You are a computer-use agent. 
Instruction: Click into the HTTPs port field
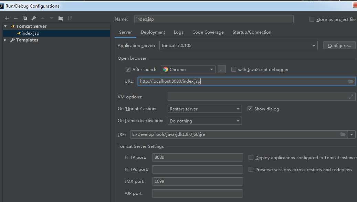(x=198, y=169)
